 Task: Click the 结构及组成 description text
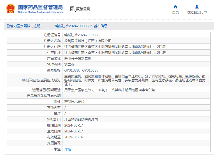coord(135,80)
